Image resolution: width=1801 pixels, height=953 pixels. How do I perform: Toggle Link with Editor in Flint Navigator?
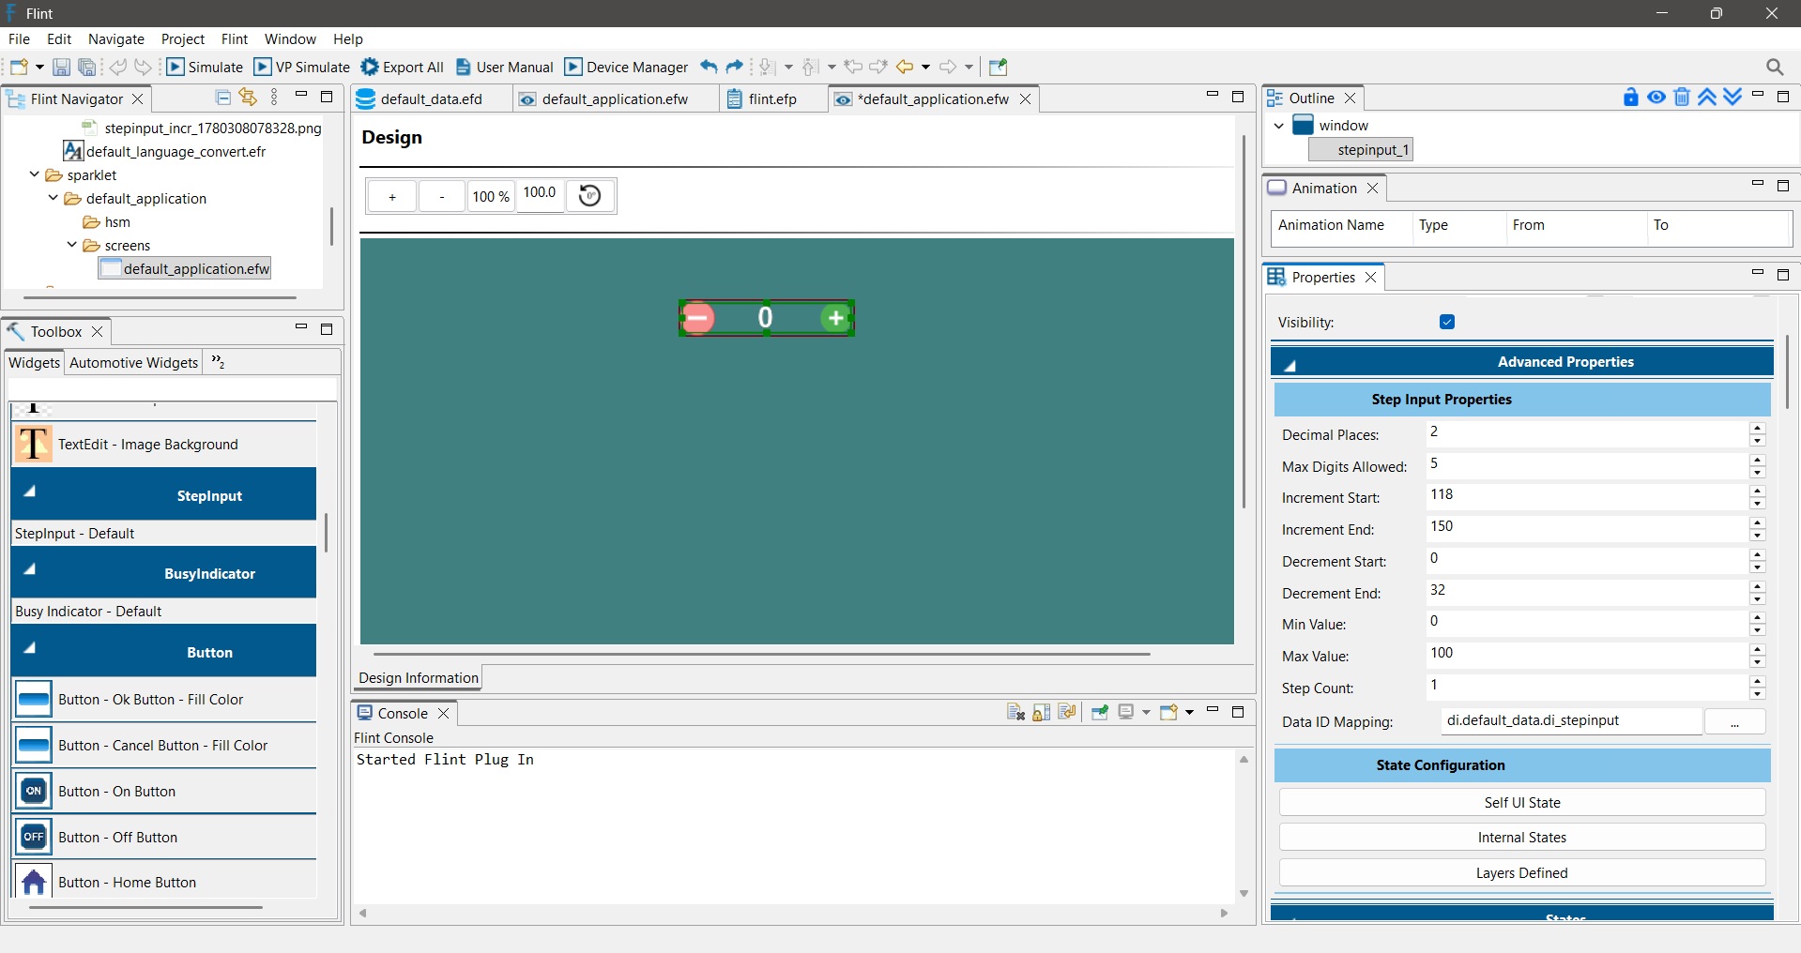[x=248, y=98]
